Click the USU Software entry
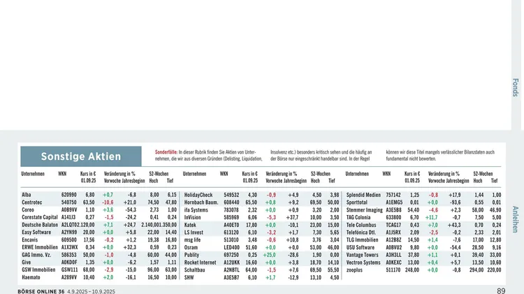The width and height of the screenshot is (524, 294). pos(361,247)
